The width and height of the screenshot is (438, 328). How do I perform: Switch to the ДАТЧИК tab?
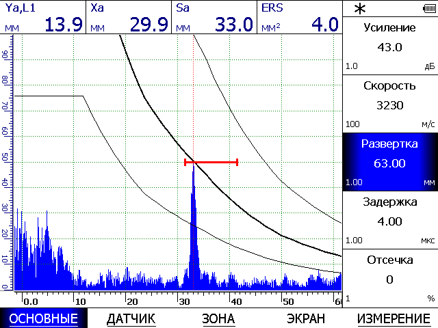coord(131,318)
